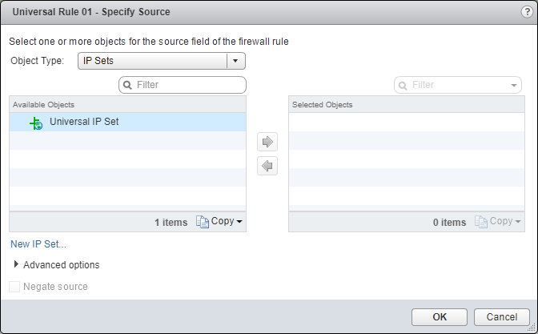Click the Available Objects filter field
The height and width of the screenshot is (334, 538).
[x=188, y=84]
